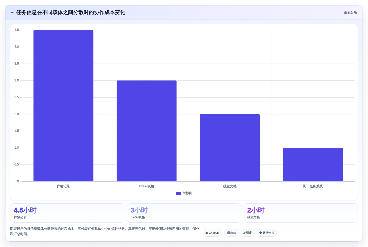Click the 独立文档 caption under 2小时
The height and width of the screenshot is (247, 368).
click(x=253, y=217)
